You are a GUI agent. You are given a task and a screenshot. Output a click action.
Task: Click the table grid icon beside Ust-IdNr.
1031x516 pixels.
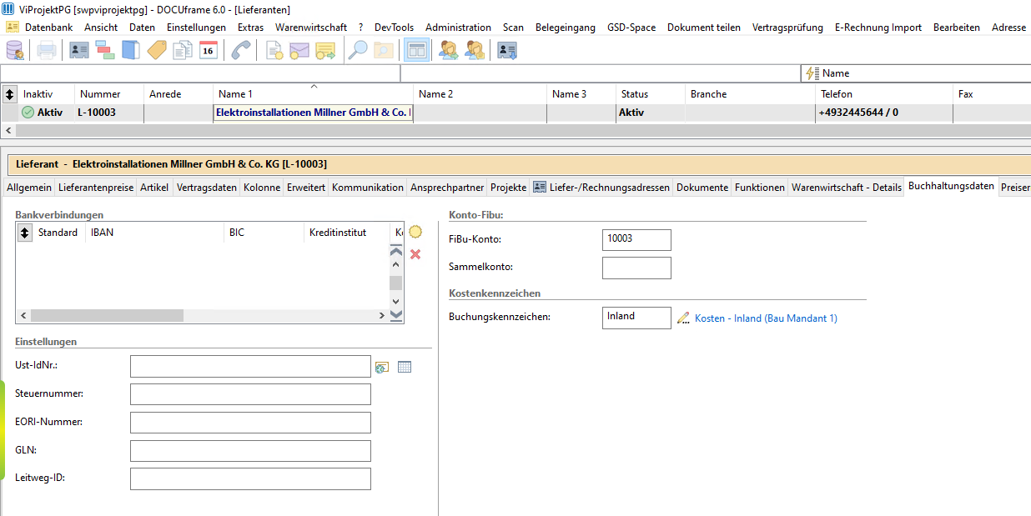coord(405,367)
